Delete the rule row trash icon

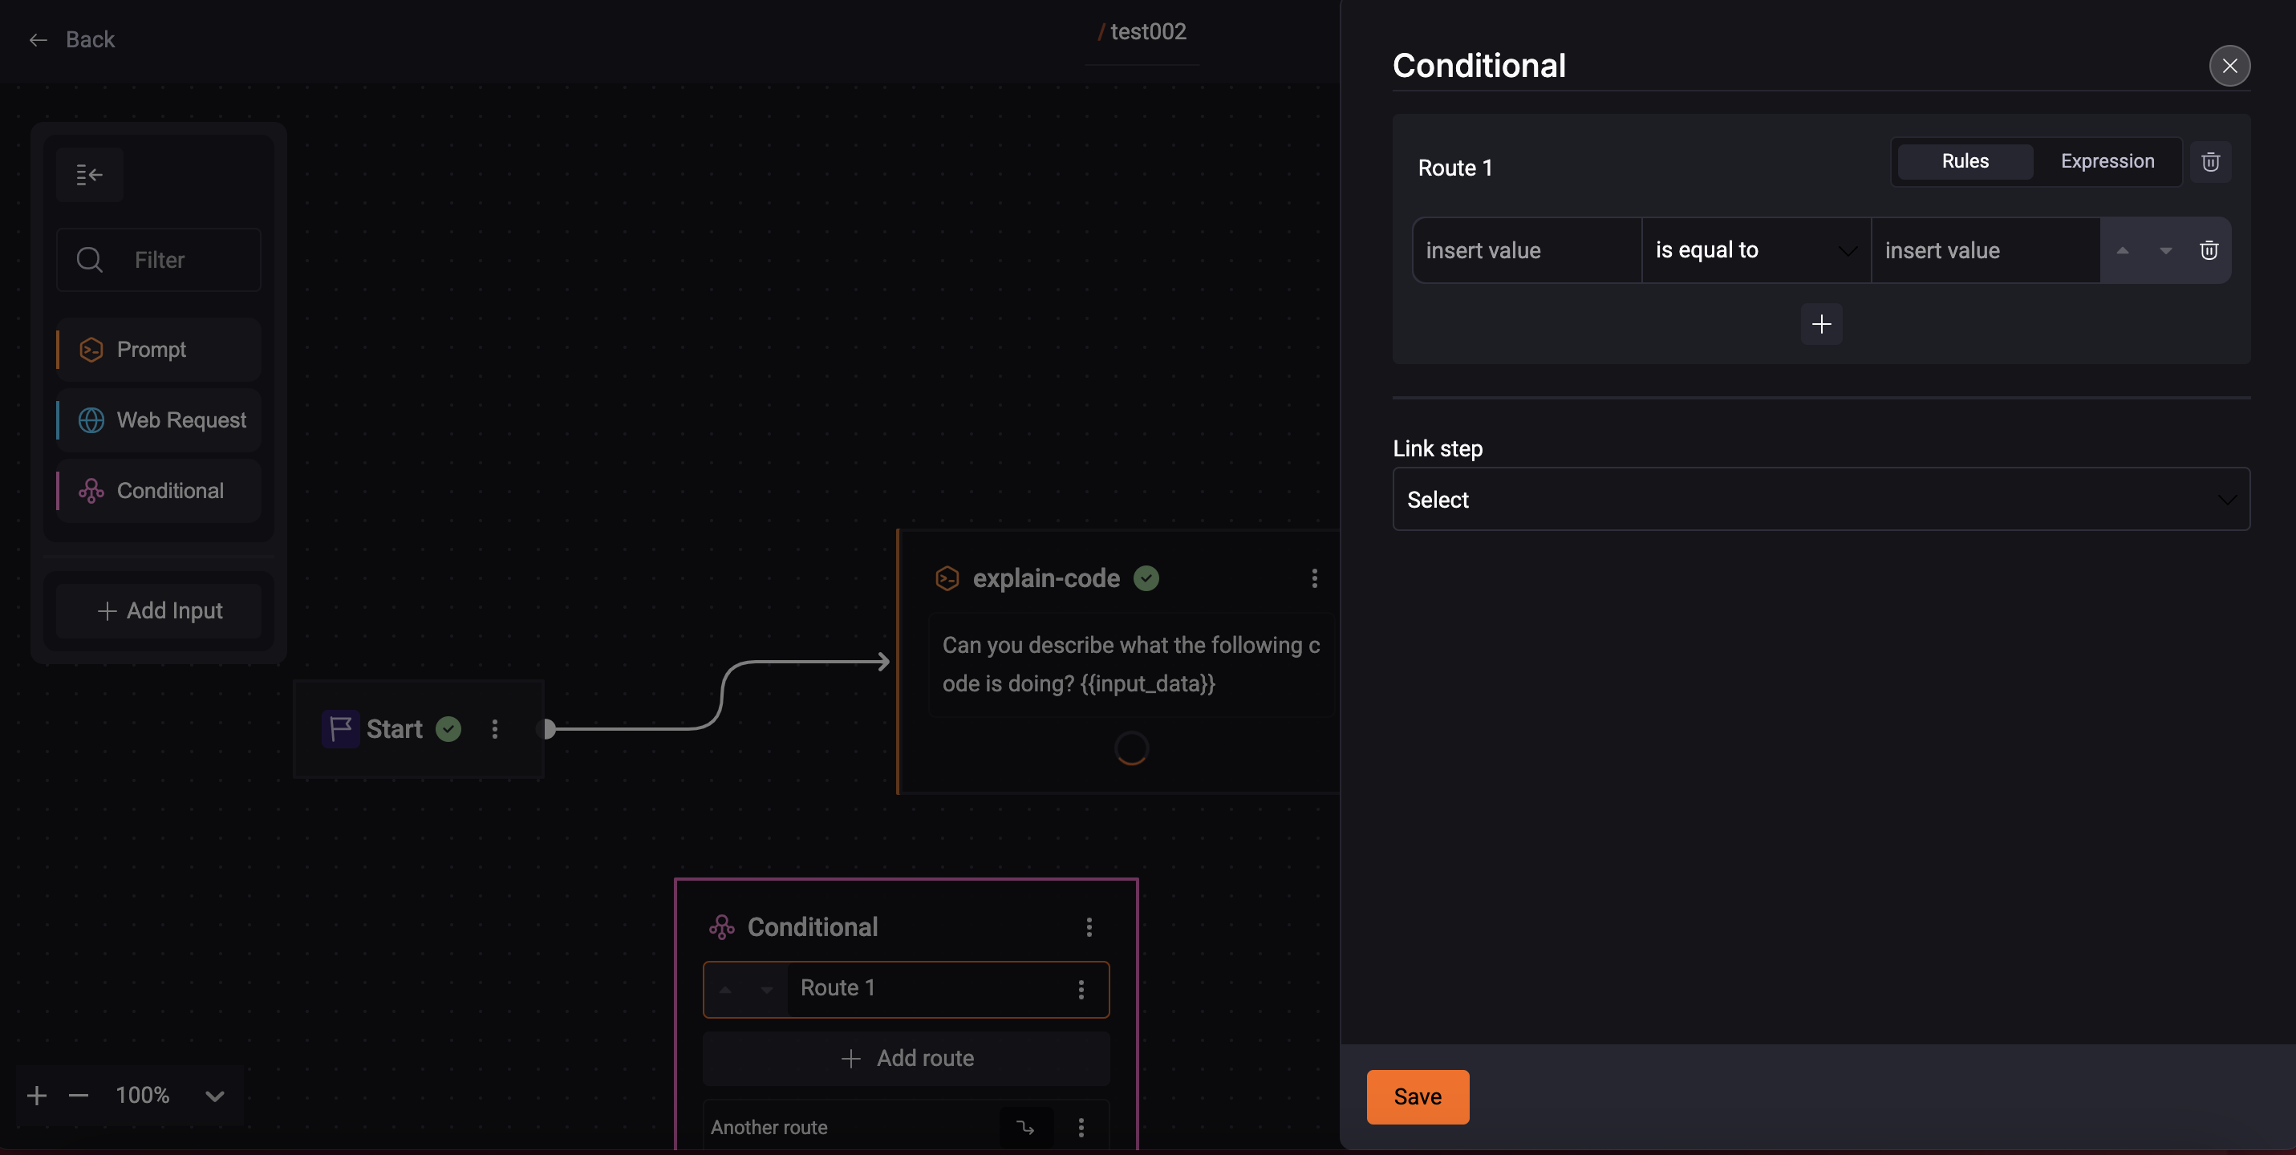[2209, 250]
